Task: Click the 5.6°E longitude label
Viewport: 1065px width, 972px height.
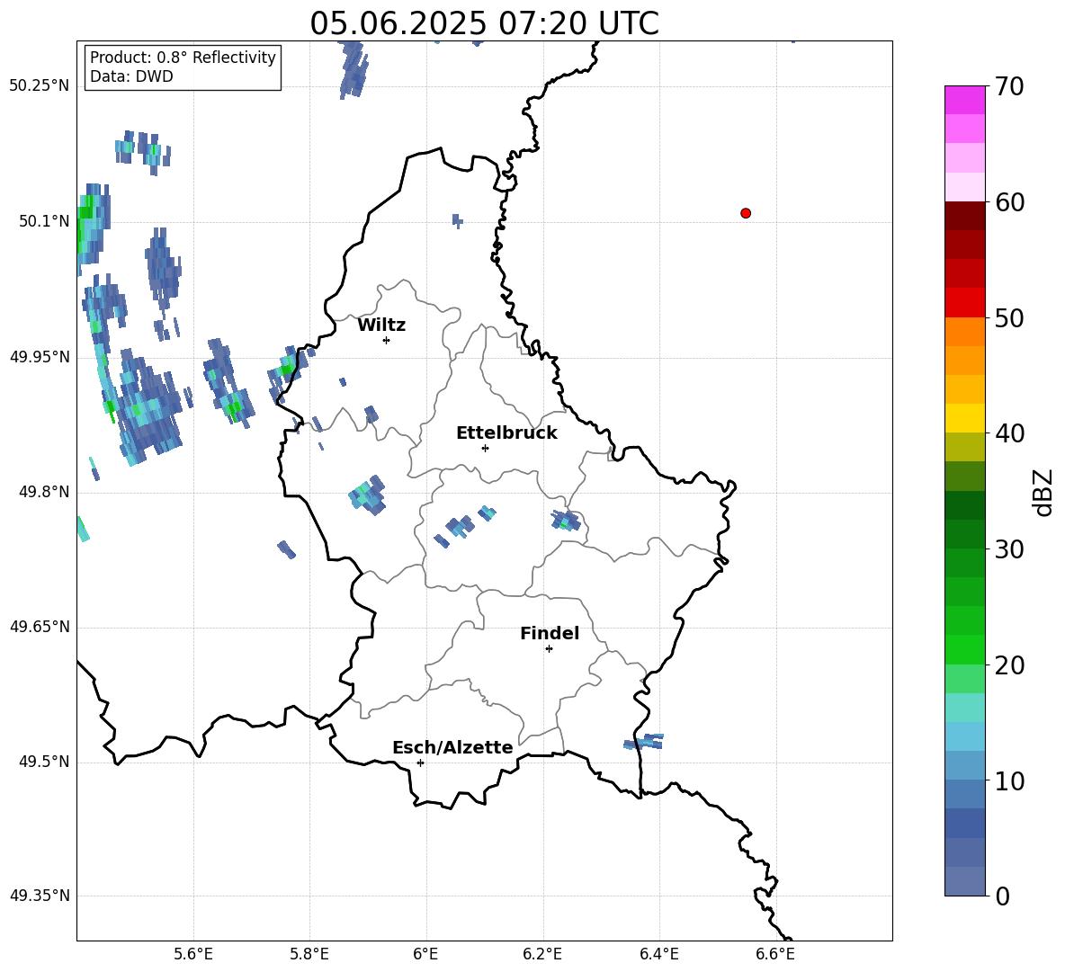Action: click(193, 954)
